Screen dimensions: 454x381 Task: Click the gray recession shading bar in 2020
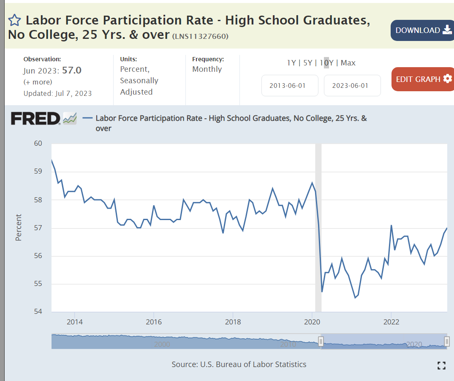click(x=318, y=228)
